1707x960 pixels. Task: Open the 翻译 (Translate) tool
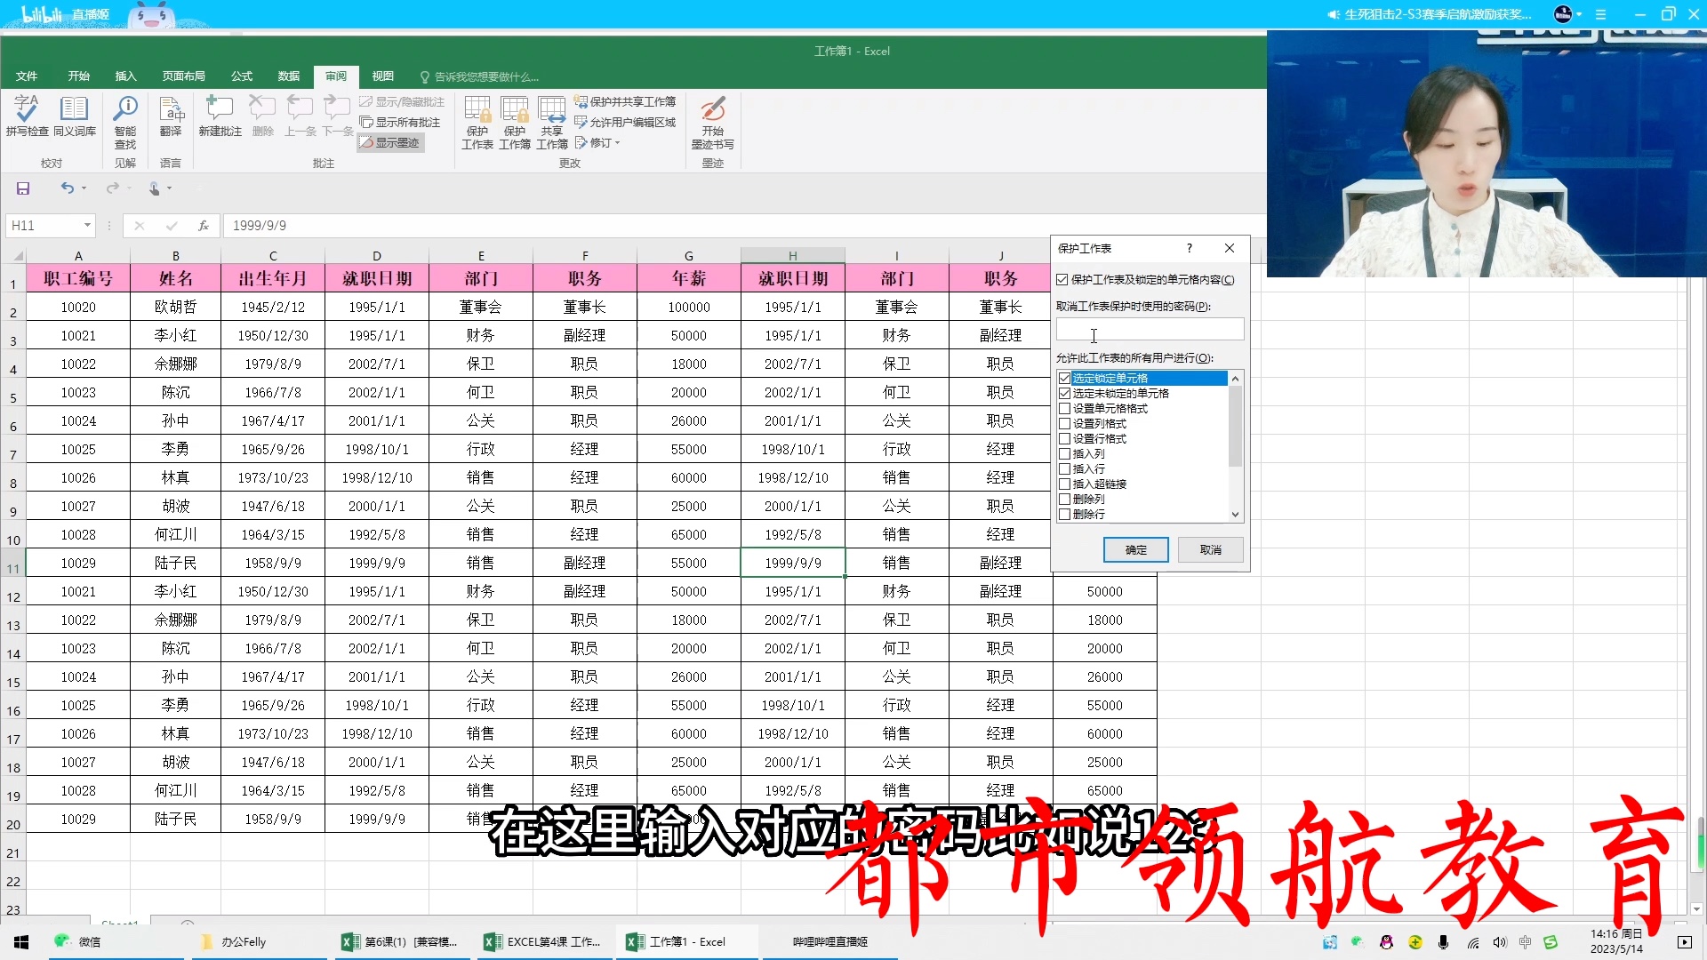171,120
